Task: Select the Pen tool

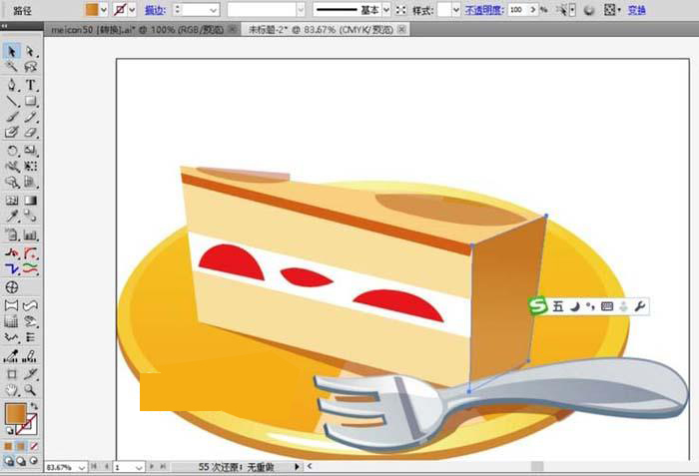Action: click(x=12, y=85)
